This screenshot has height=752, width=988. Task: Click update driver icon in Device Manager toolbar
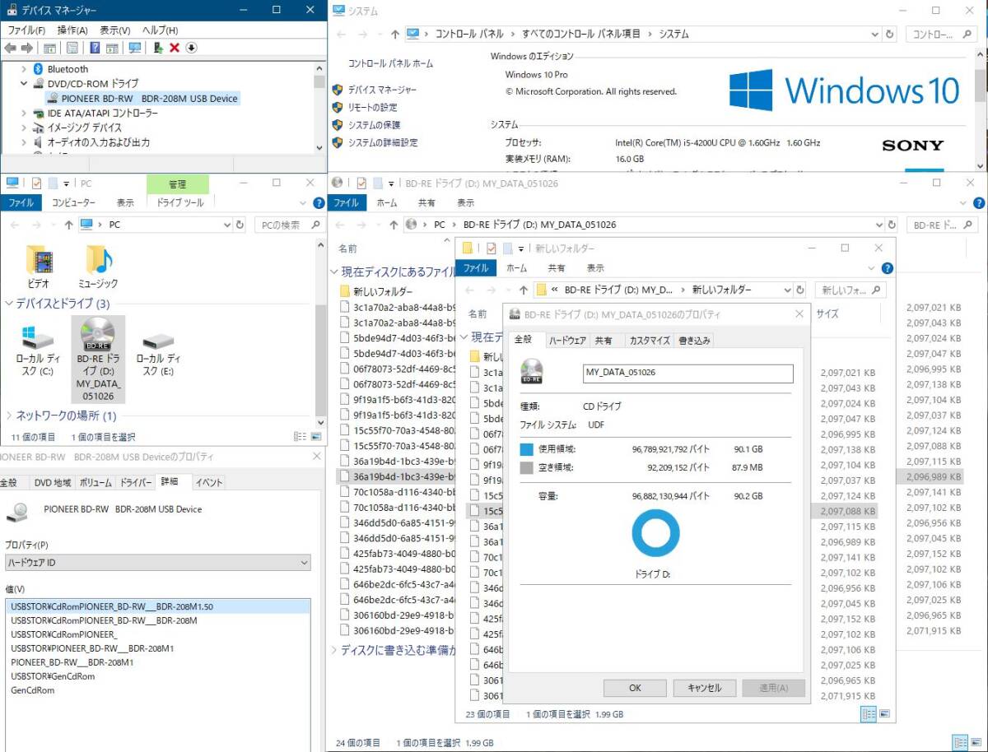pyautogui.click(x=157, y=48)
